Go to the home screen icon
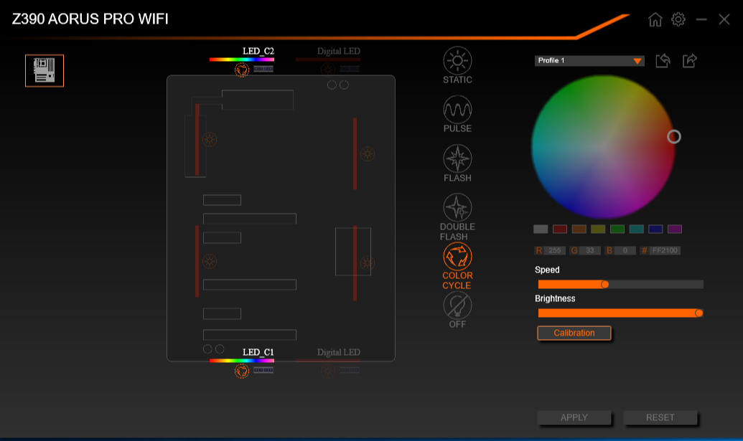Image resolution: width=743 pixels, height=441 pixels. coord(655,19)
